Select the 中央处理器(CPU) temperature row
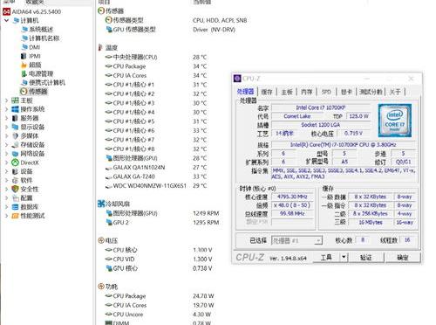The width and height of the screenshot is (436, 325). [156, 57]
